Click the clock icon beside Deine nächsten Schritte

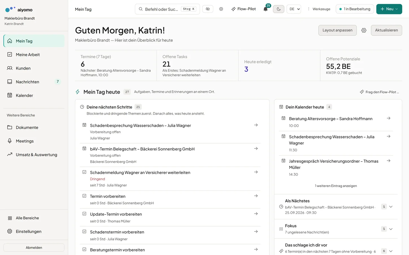click(x=82, y=107)
